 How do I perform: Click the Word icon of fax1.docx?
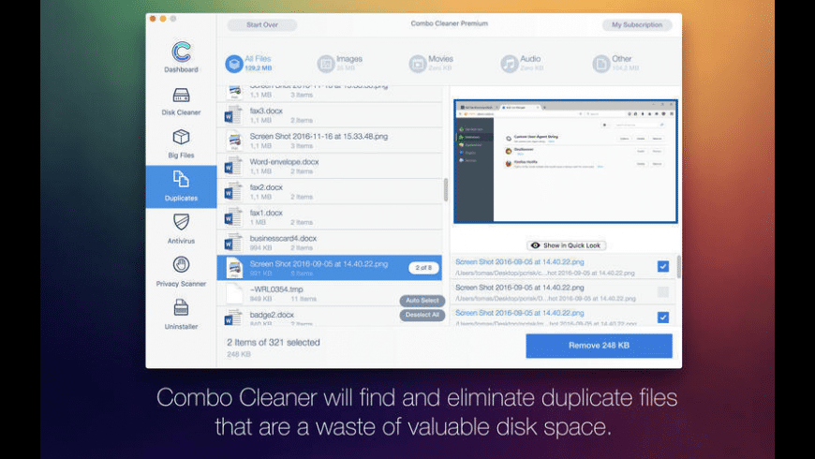click(233, 216)
